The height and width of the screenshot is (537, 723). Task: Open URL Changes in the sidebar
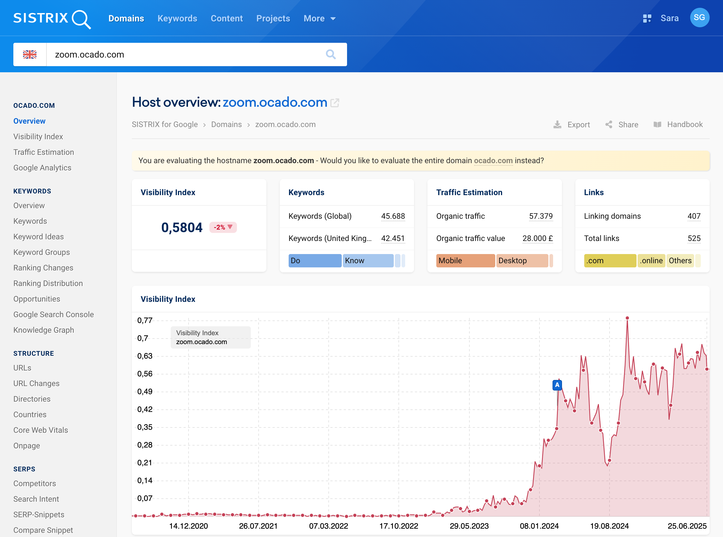[x=36, y=384]
